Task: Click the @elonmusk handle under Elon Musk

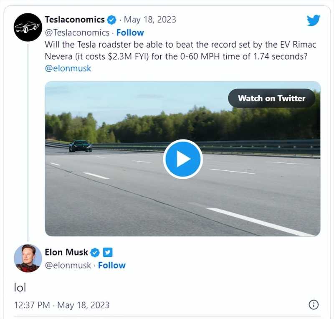Action: [68, 265]
